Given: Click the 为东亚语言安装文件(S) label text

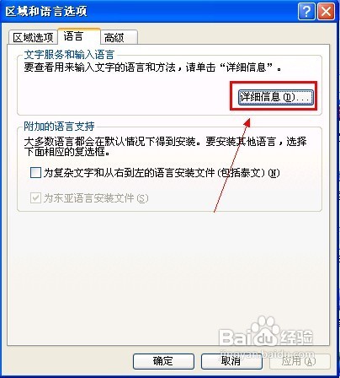Looking at the screenshot, I should coord(96,198).
